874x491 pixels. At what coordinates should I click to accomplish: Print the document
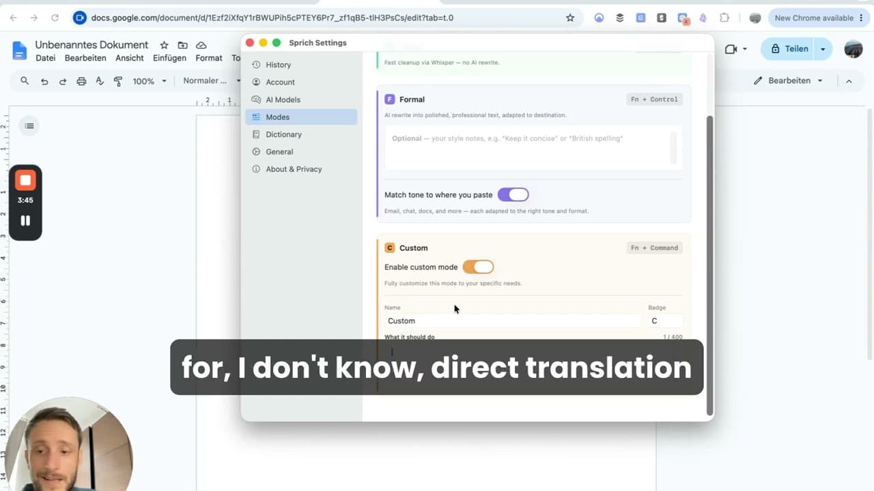pos(81,81)
